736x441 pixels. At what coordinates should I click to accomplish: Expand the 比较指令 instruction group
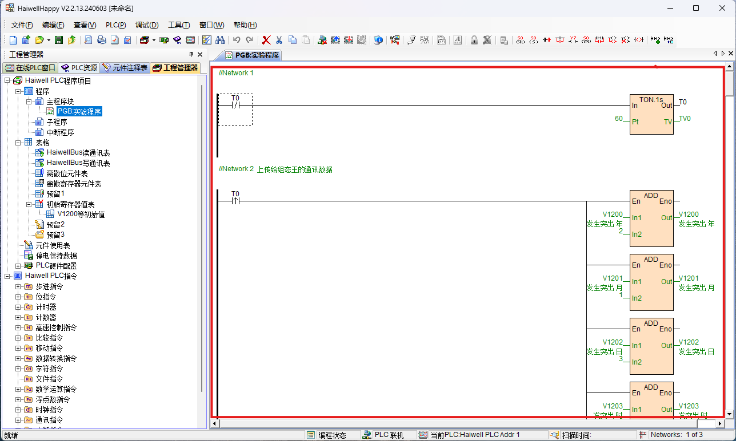pos(18,338)
